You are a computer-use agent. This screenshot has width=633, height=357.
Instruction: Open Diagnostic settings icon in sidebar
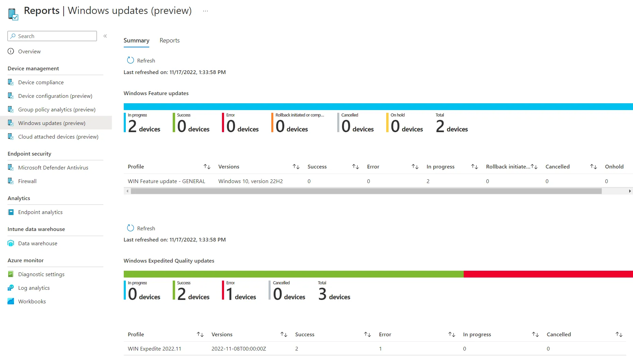coord(11,274)
